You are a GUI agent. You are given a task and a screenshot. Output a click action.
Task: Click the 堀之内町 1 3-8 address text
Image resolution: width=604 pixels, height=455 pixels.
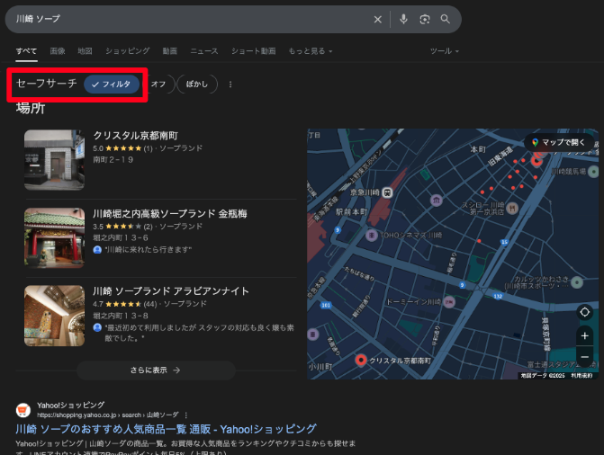[x=121, y=316]
